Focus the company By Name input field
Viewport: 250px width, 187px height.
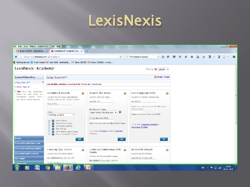pyautogui.click(x=143, y=104)
